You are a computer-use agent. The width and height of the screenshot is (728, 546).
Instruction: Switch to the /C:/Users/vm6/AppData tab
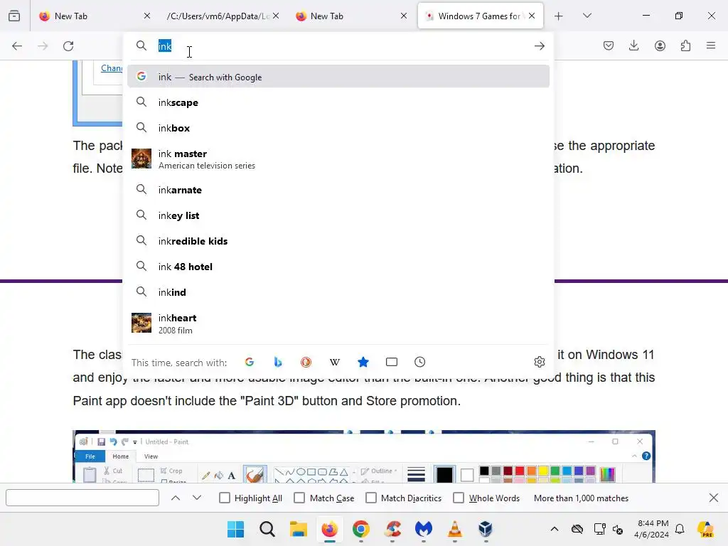coord(218,16)
